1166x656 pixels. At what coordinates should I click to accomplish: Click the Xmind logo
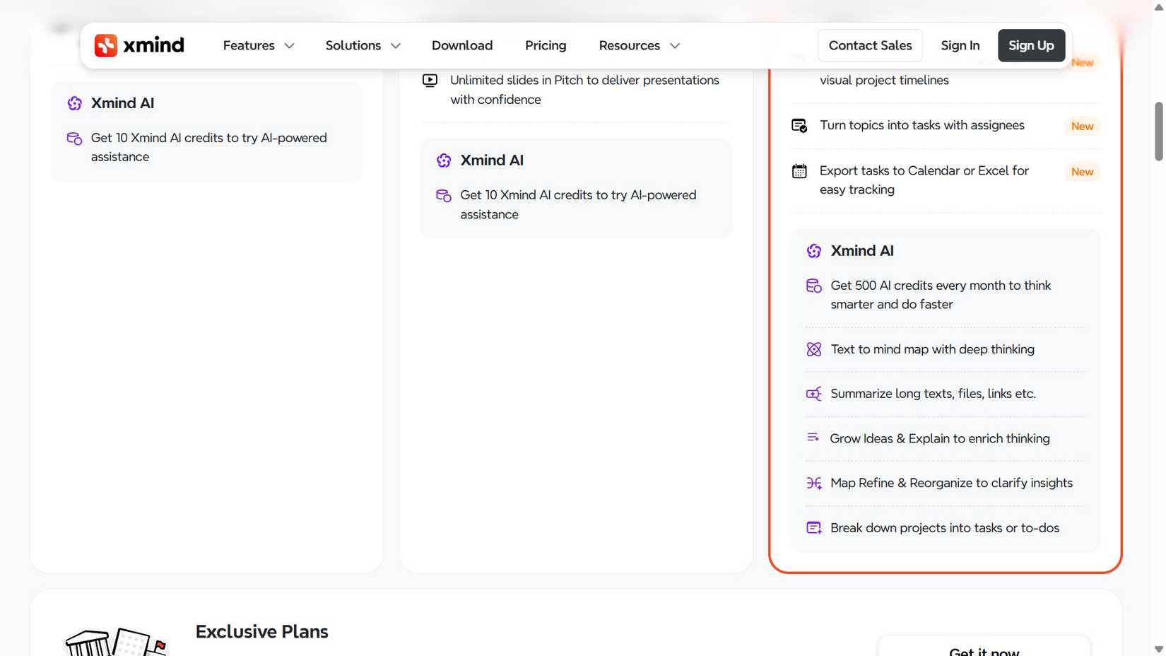click(139, 45)
